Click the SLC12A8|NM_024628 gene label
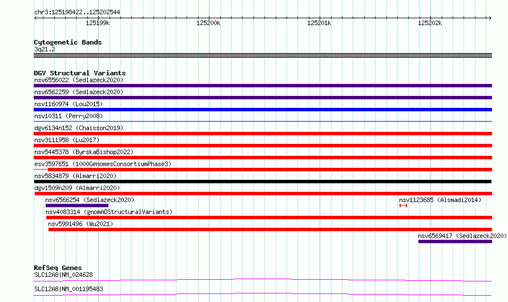Screen dimensions: 508x302 (63, 275)
